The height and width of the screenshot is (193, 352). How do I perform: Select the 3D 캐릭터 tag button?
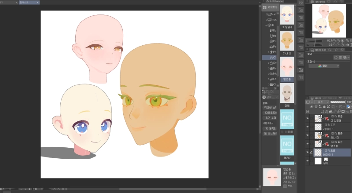point(270,128)
